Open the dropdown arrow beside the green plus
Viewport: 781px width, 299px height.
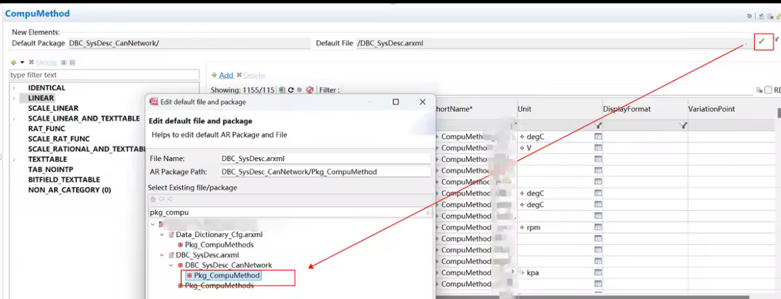(22, 63)
